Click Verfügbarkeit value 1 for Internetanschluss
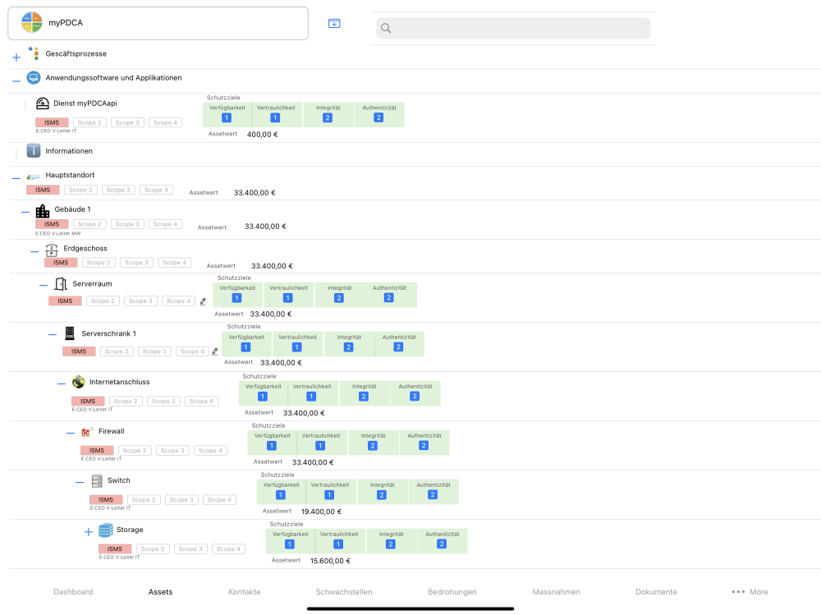Screen dimensions: 821x615 click(263, 397)
